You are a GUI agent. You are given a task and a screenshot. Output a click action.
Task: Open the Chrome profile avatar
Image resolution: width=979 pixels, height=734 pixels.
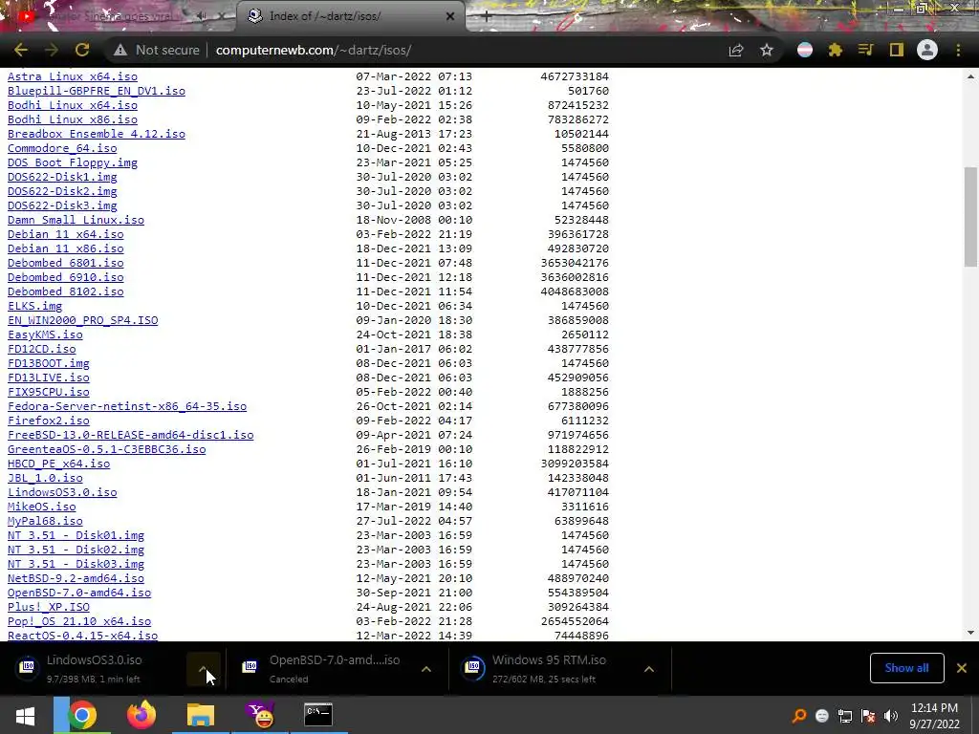pos(927,50)
